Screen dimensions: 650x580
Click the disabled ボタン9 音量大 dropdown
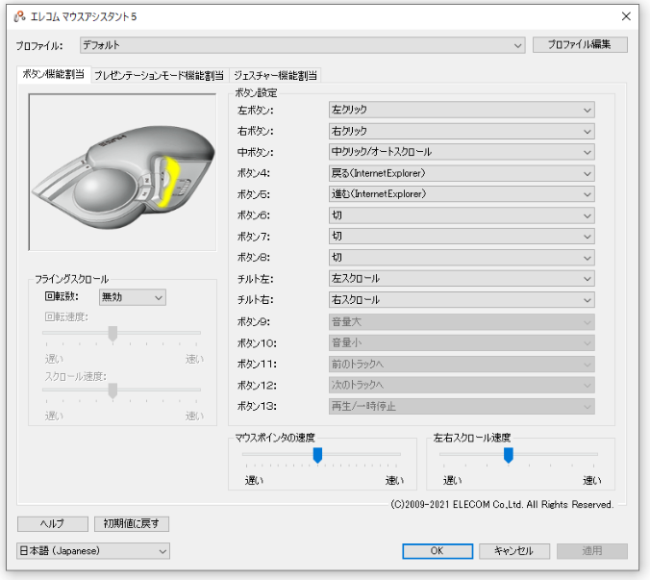pos(462,321)
